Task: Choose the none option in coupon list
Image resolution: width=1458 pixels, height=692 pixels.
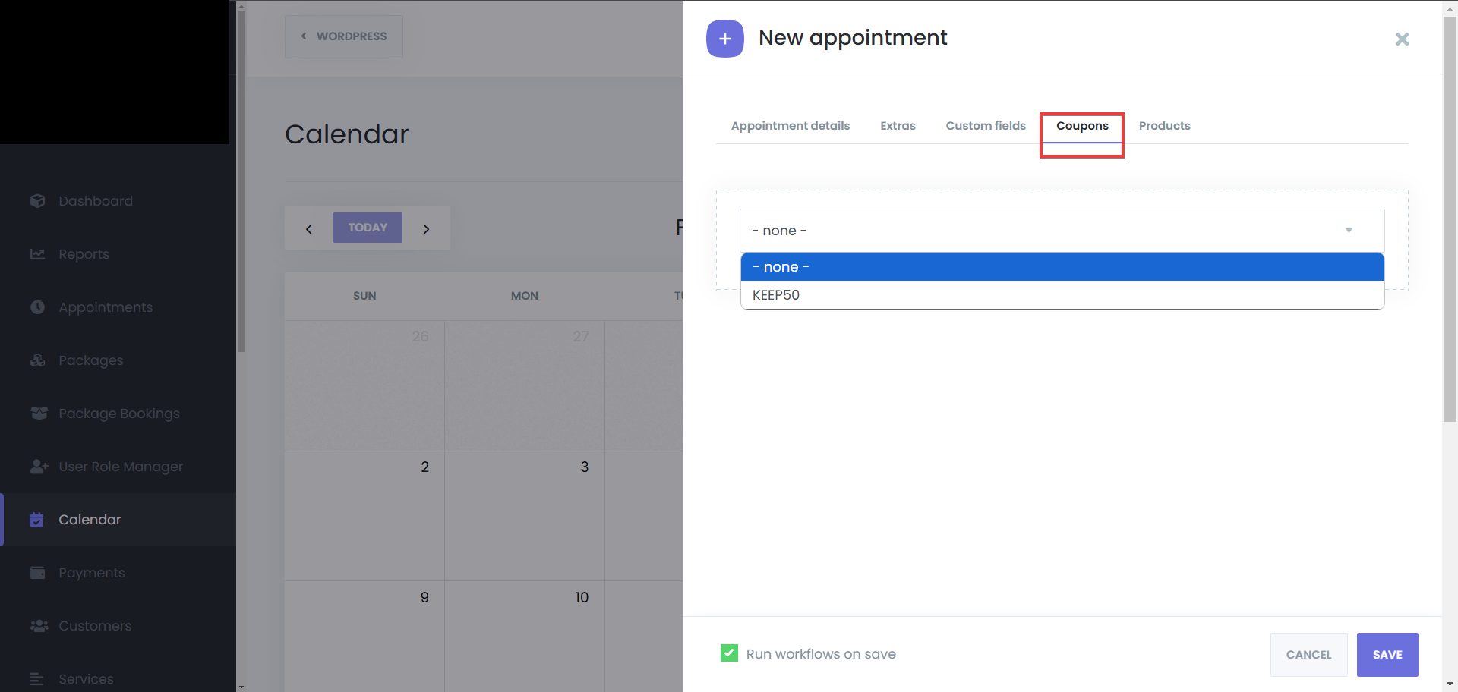Action: pos(781,267)
